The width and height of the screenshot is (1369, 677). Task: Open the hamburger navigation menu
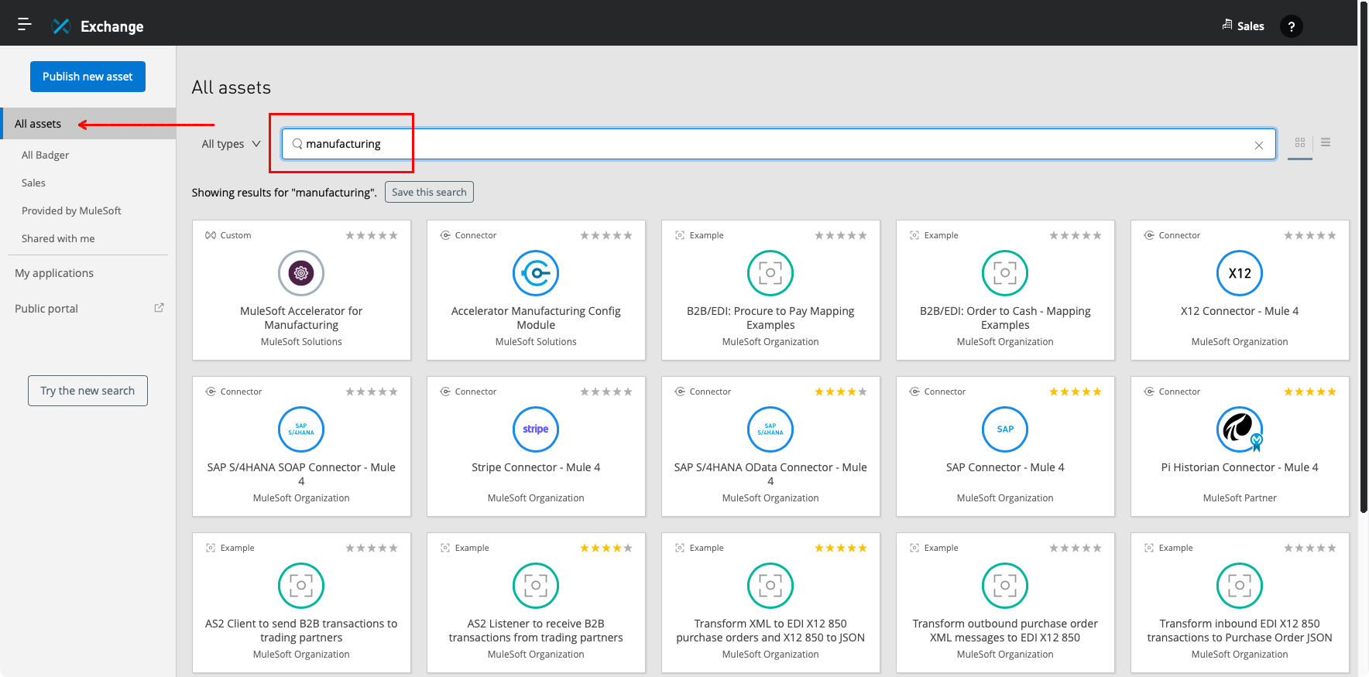[x=25, y=25]
